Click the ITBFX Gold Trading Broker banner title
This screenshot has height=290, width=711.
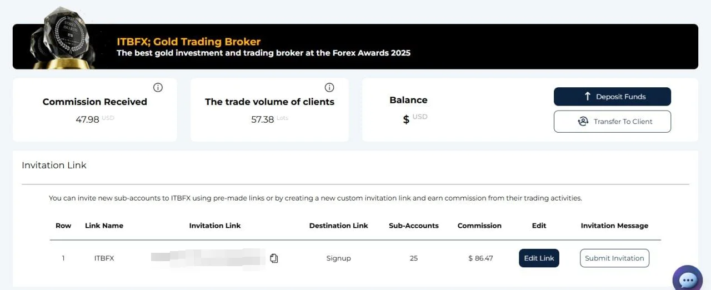click(188, 42)
